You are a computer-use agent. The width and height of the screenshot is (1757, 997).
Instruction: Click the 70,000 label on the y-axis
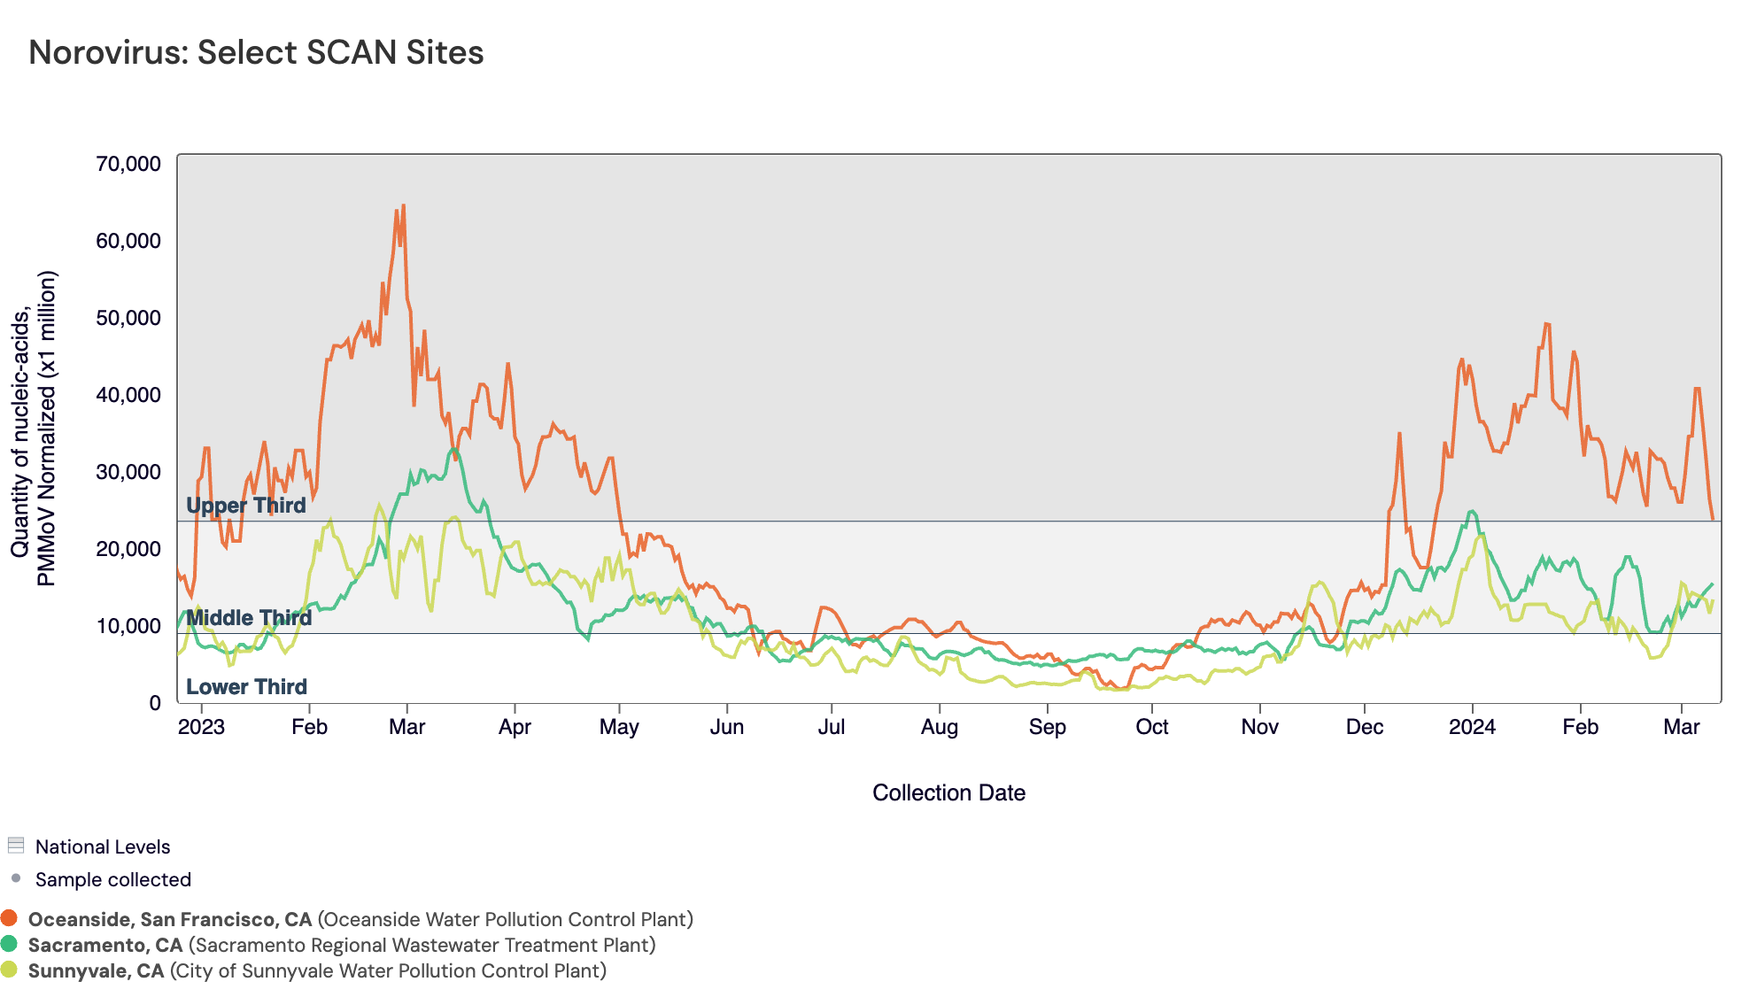point(128,164)
